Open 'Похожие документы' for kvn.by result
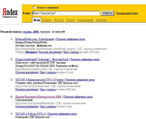Screen dimensions: 146x119 (x=27, y=106)
